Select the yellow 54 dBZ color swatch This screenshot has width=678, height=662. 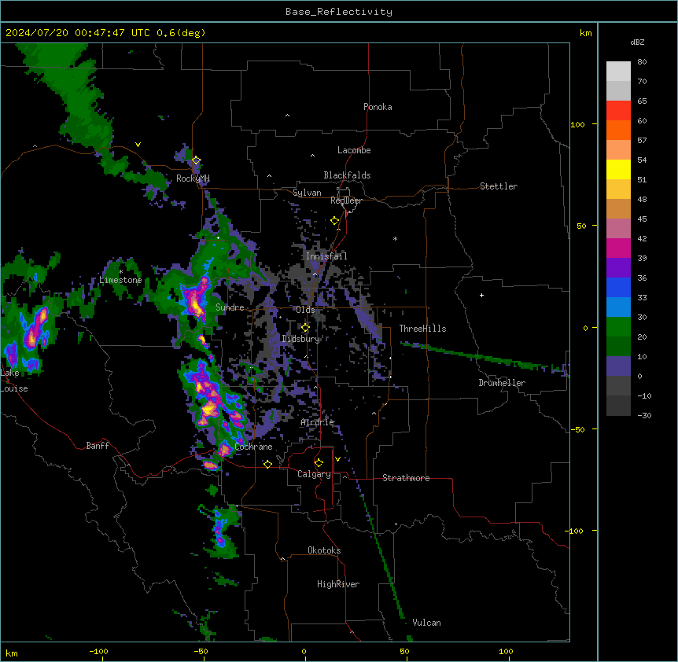tap(618, 169)
